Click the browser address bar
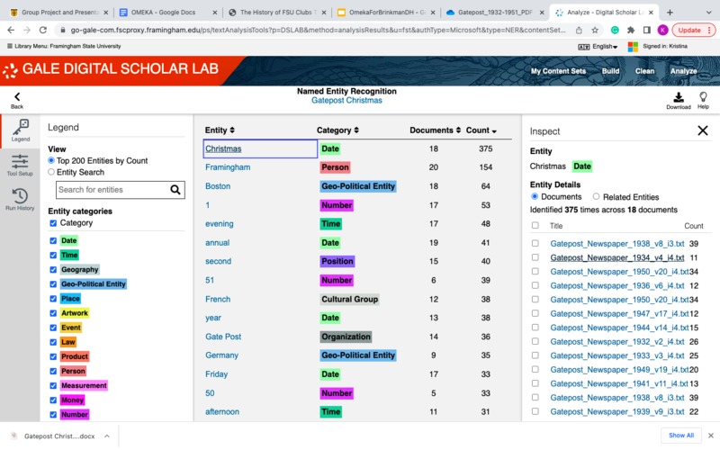This screenshot has width=720, height=450. point(317,30)
